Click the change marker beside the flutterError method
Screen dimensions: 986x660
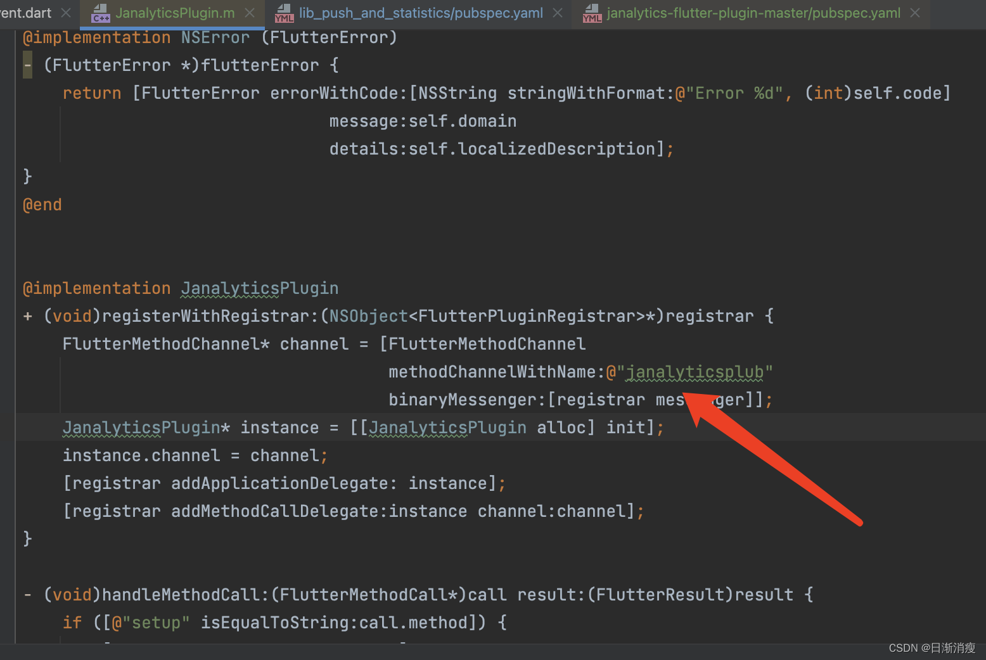(27, 64)
